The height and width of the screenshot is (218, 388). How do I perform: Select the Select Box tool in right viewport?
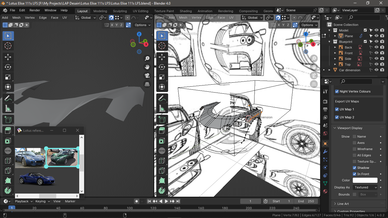(x=162, y=36)
